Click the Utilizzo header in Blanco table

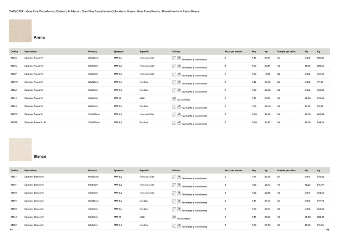(176, 170)
